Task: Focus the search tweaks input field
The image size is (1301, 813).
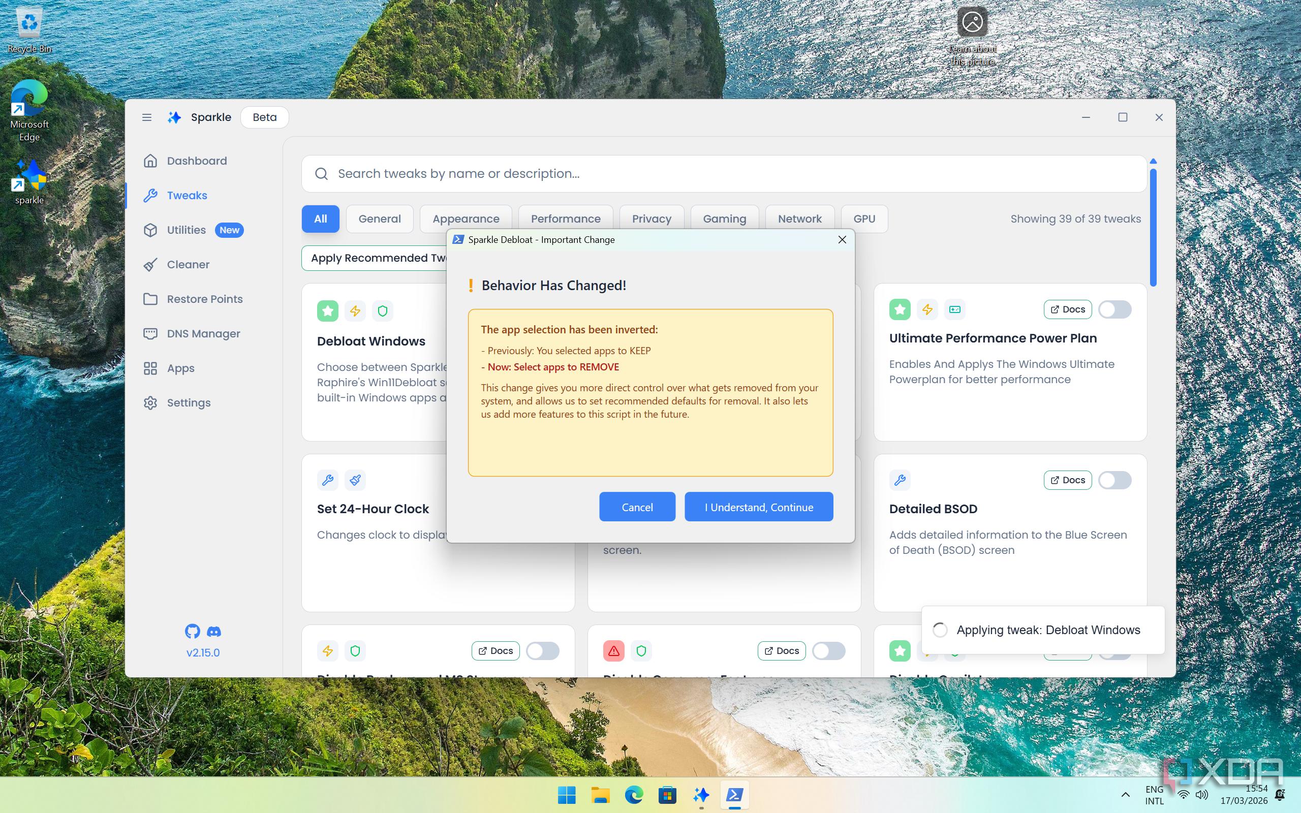Action: coord(724,174)
